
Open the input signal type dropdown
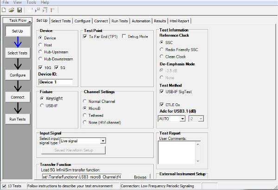tap(103, 140)
